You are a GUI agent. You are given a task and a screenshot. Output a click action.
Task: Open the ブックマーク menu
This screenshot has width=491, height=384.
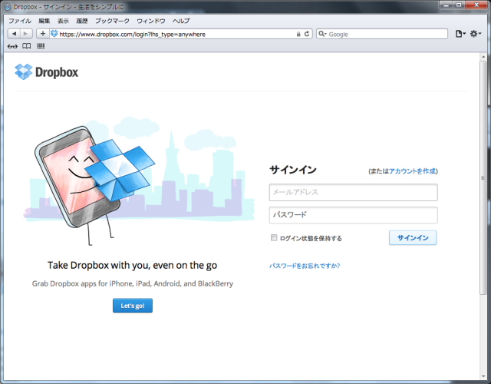112,21
